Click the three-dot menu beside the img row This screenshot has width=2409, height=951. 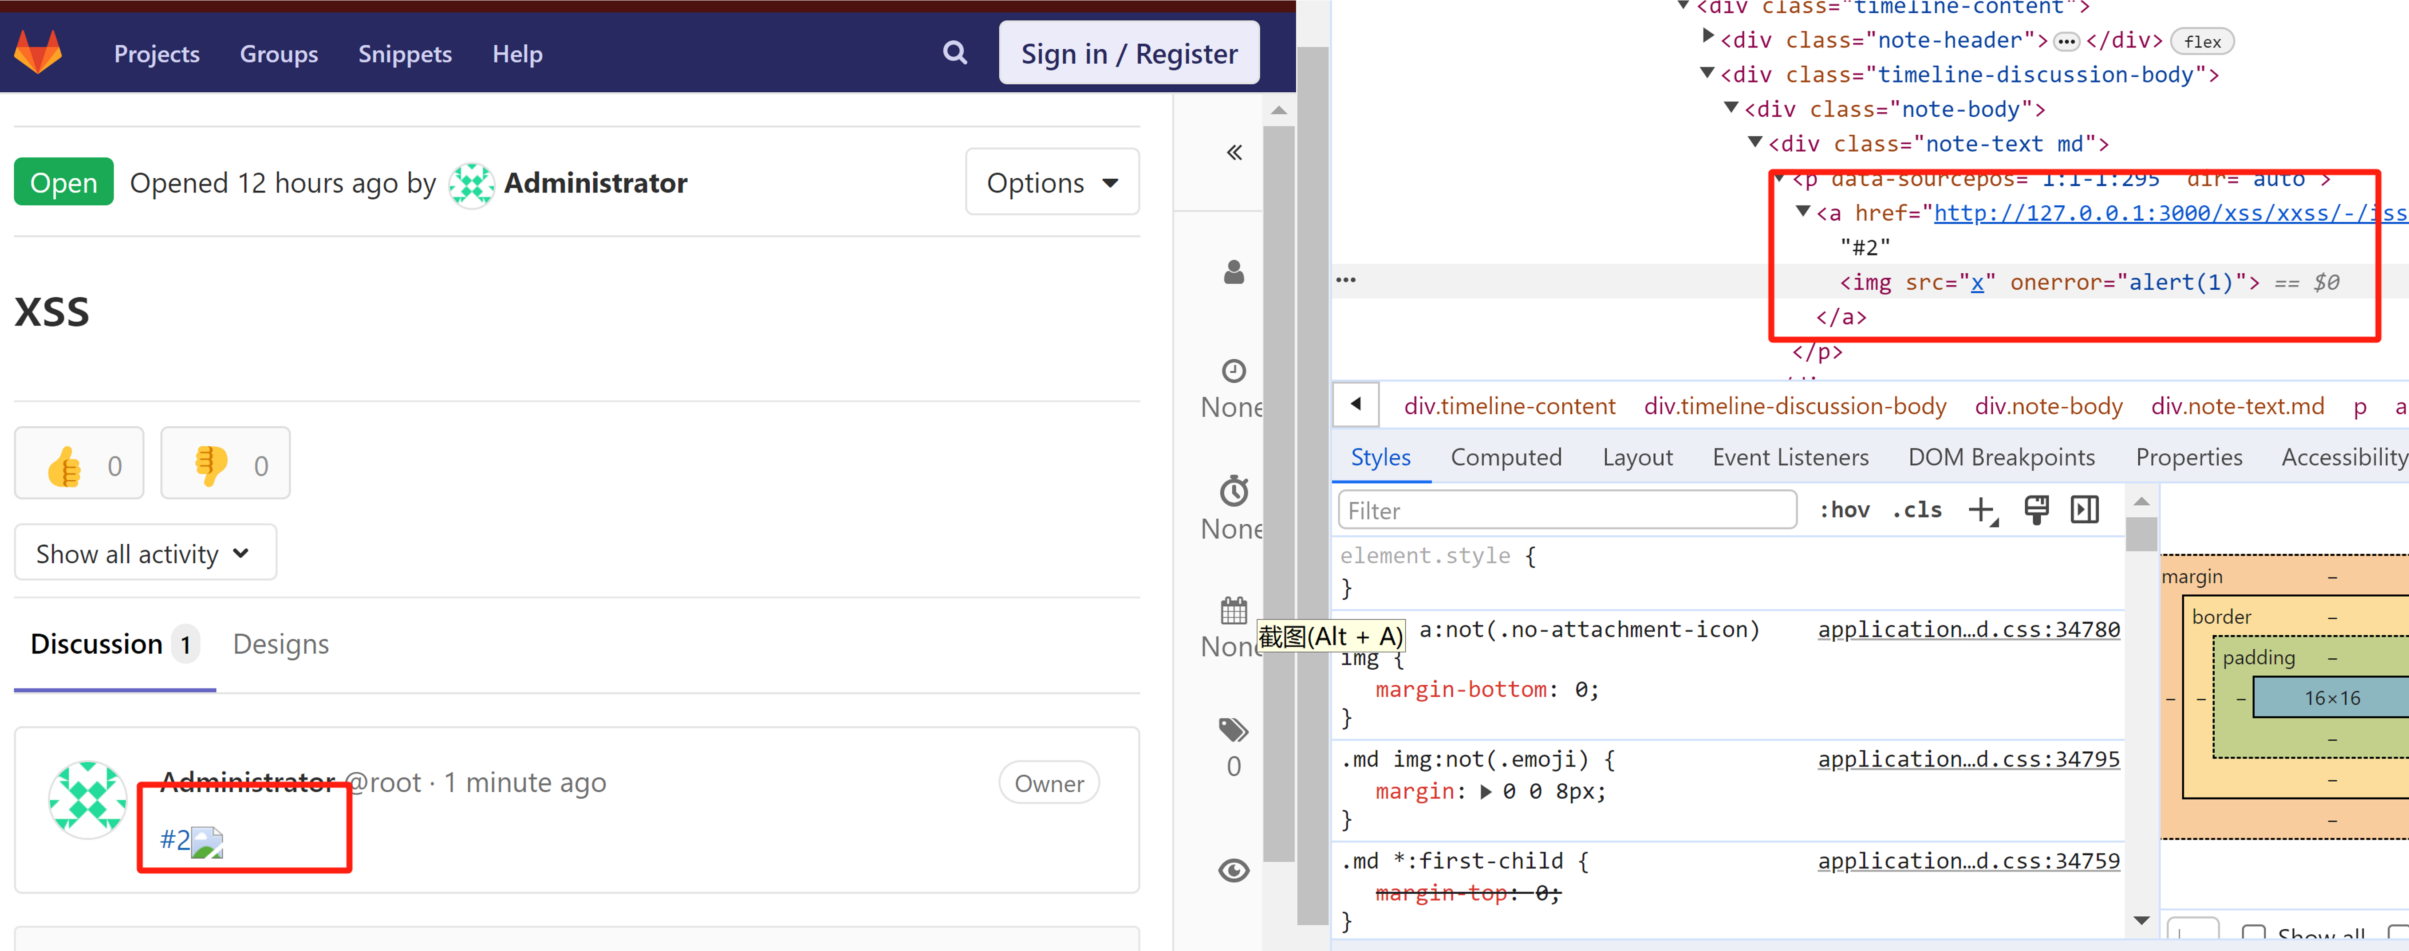(x=1346, y=279)
